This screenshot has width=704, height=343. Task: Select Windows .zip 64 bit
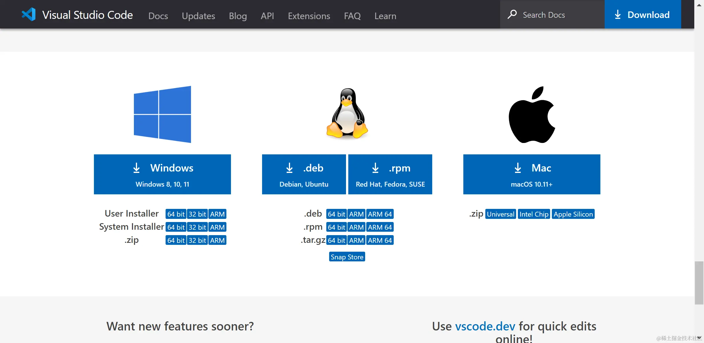point(176,240)
